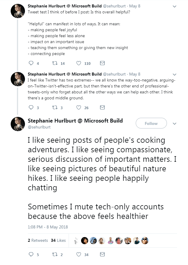View the 2 Retweets list
188x265 pixels.
38,240
